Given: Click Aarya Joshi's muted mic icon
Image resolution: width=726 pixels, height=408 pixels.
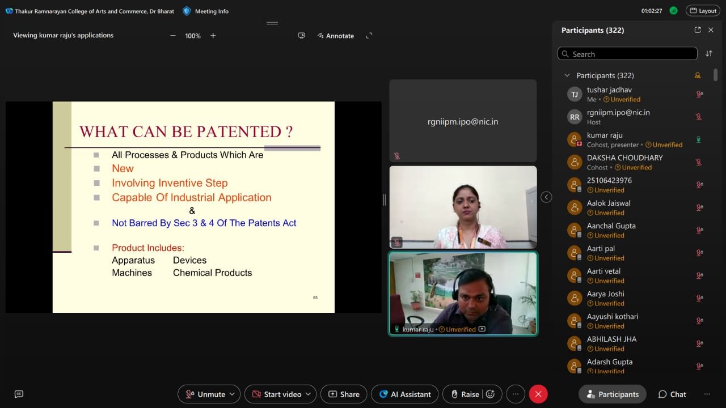Looking at the screenshot, I should [699, 299].
